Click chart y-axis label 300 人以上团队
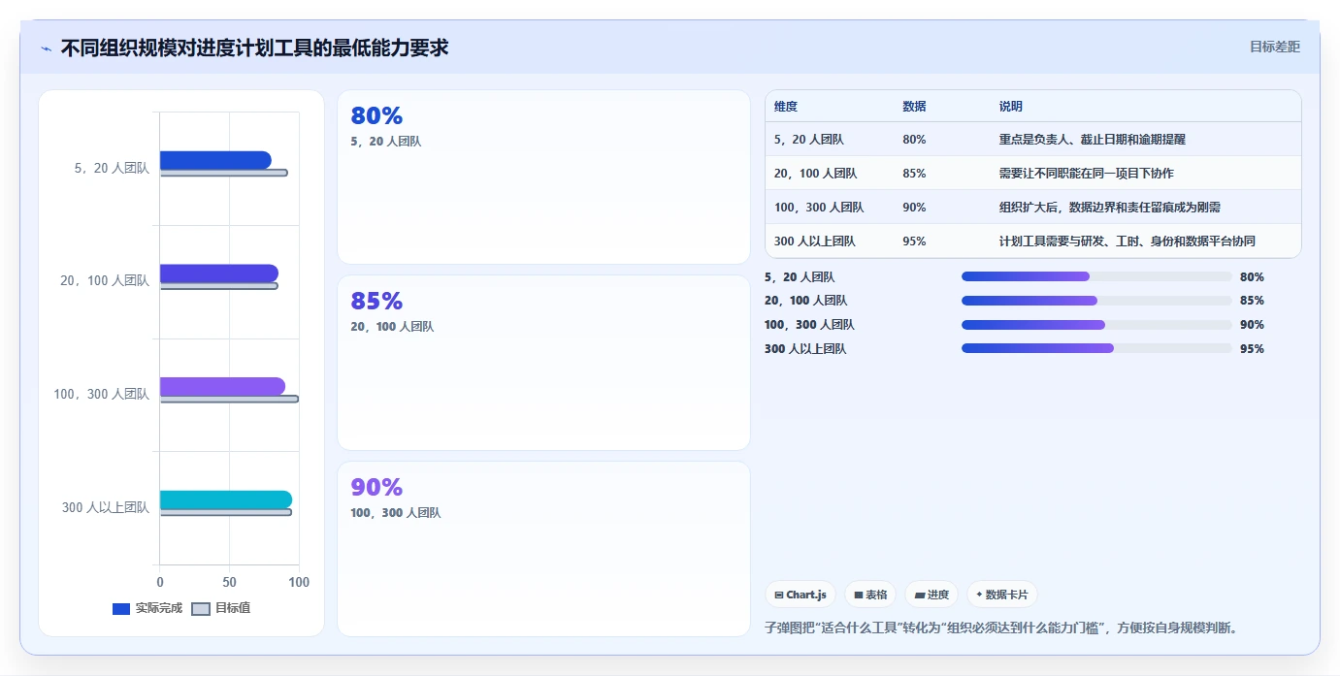Screen dimensions: 1340x676 click(106, 507)
